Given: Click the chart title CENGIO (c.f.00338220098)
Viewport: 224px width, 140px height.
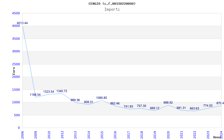Looking at the screenshot, I should point(112,4).
